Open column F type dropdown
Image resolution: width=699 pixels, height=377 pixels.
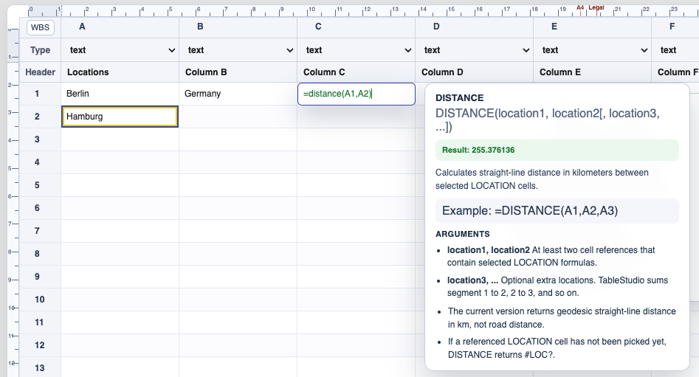(x=677, y=50)
